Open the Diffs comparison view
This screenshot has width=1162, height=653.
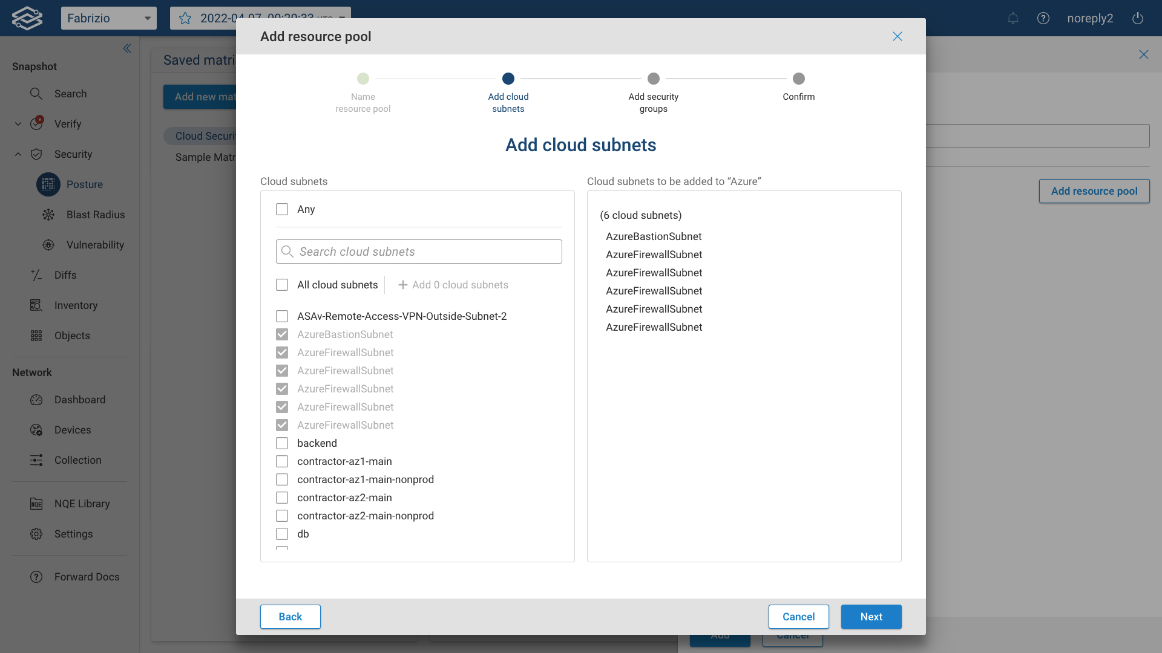click(x=66, y=275)
